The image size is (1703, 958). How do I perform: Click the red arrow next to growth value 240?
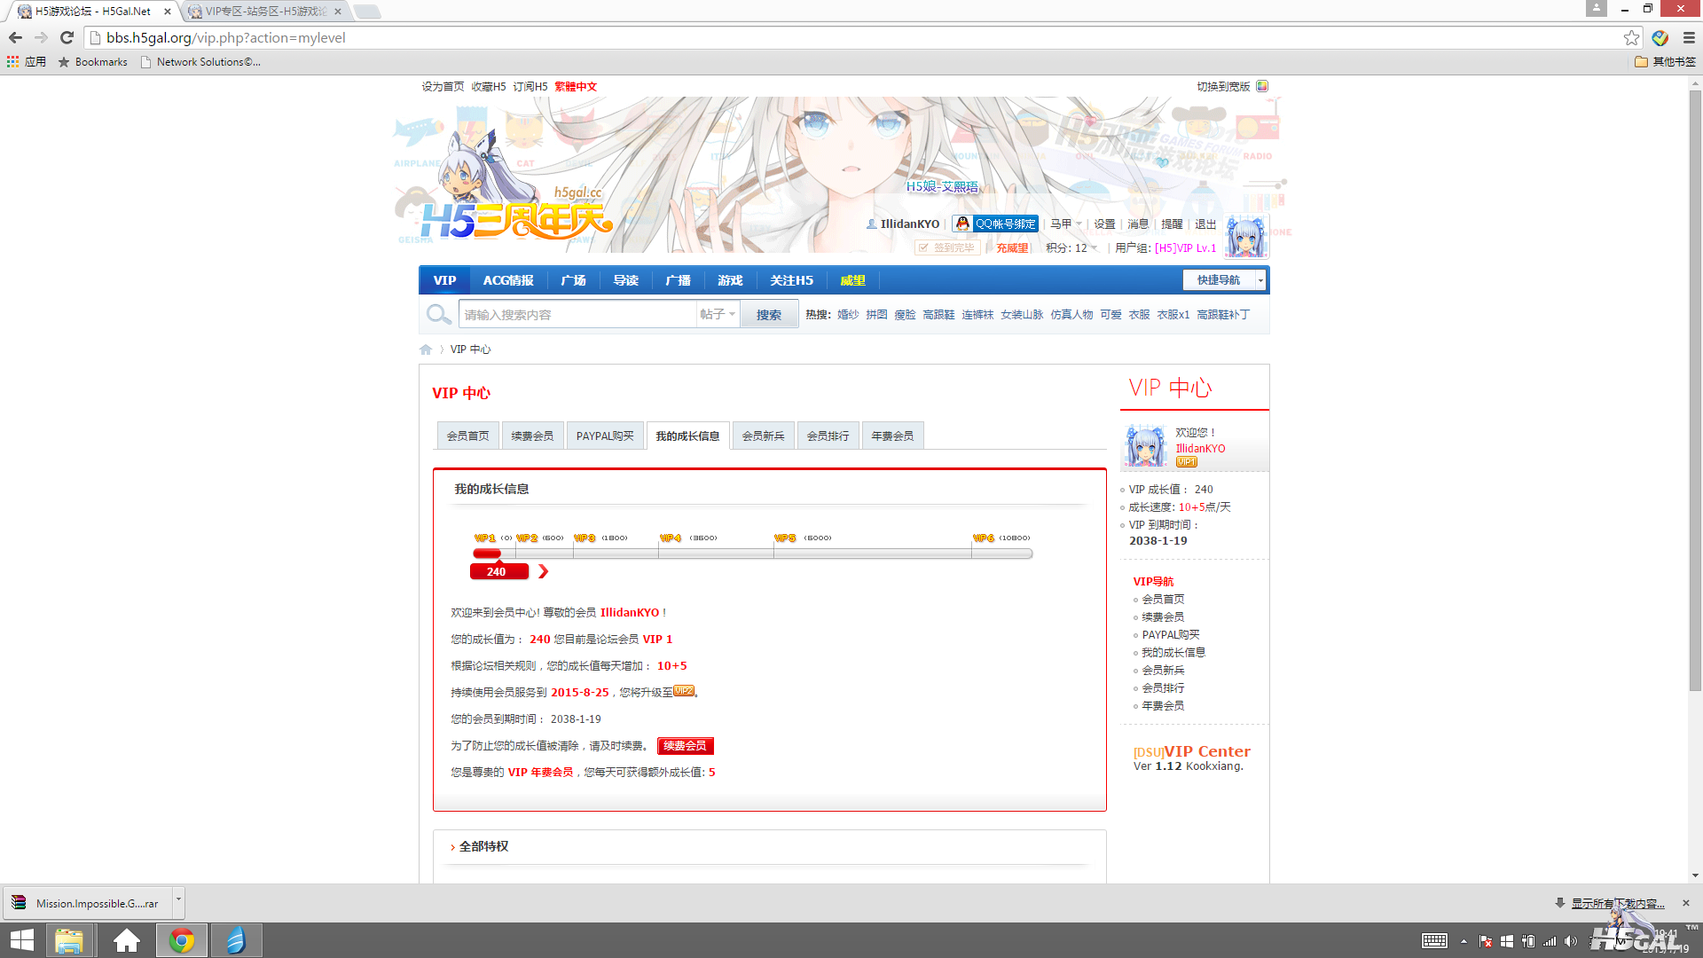[x=544, y=572]
